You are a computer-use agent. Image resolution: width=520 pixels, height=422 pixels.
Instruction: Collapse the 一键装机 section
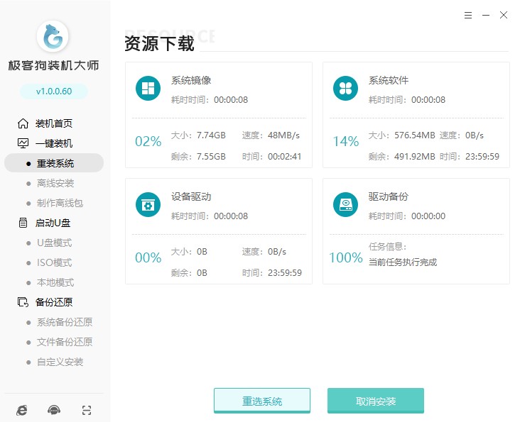[53, 143]
